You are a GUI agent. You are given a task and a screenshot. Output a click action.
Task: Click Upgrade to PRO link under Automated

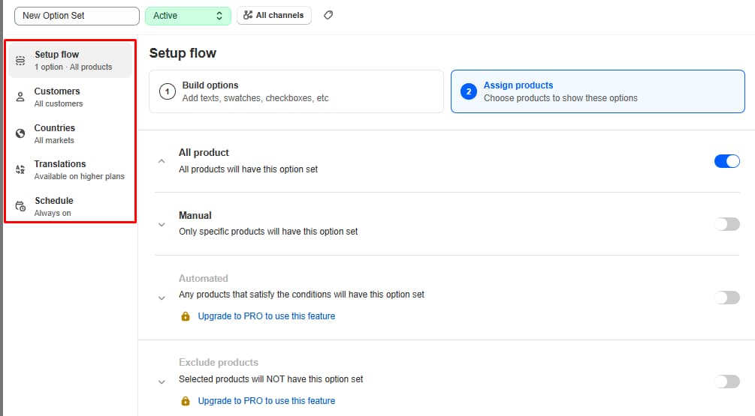click(x=266, y=316)
